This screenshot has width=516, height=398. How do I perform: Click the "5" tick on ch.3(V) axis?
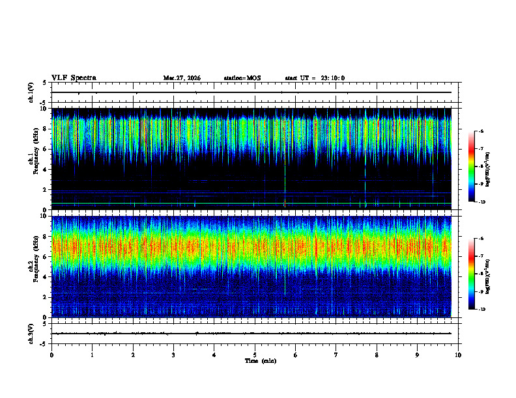(45, 324)
